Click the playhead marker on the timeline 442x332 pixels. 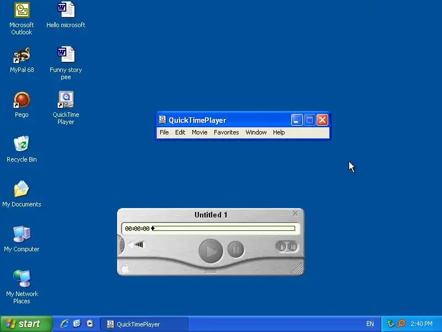click(x=153, y=228)
